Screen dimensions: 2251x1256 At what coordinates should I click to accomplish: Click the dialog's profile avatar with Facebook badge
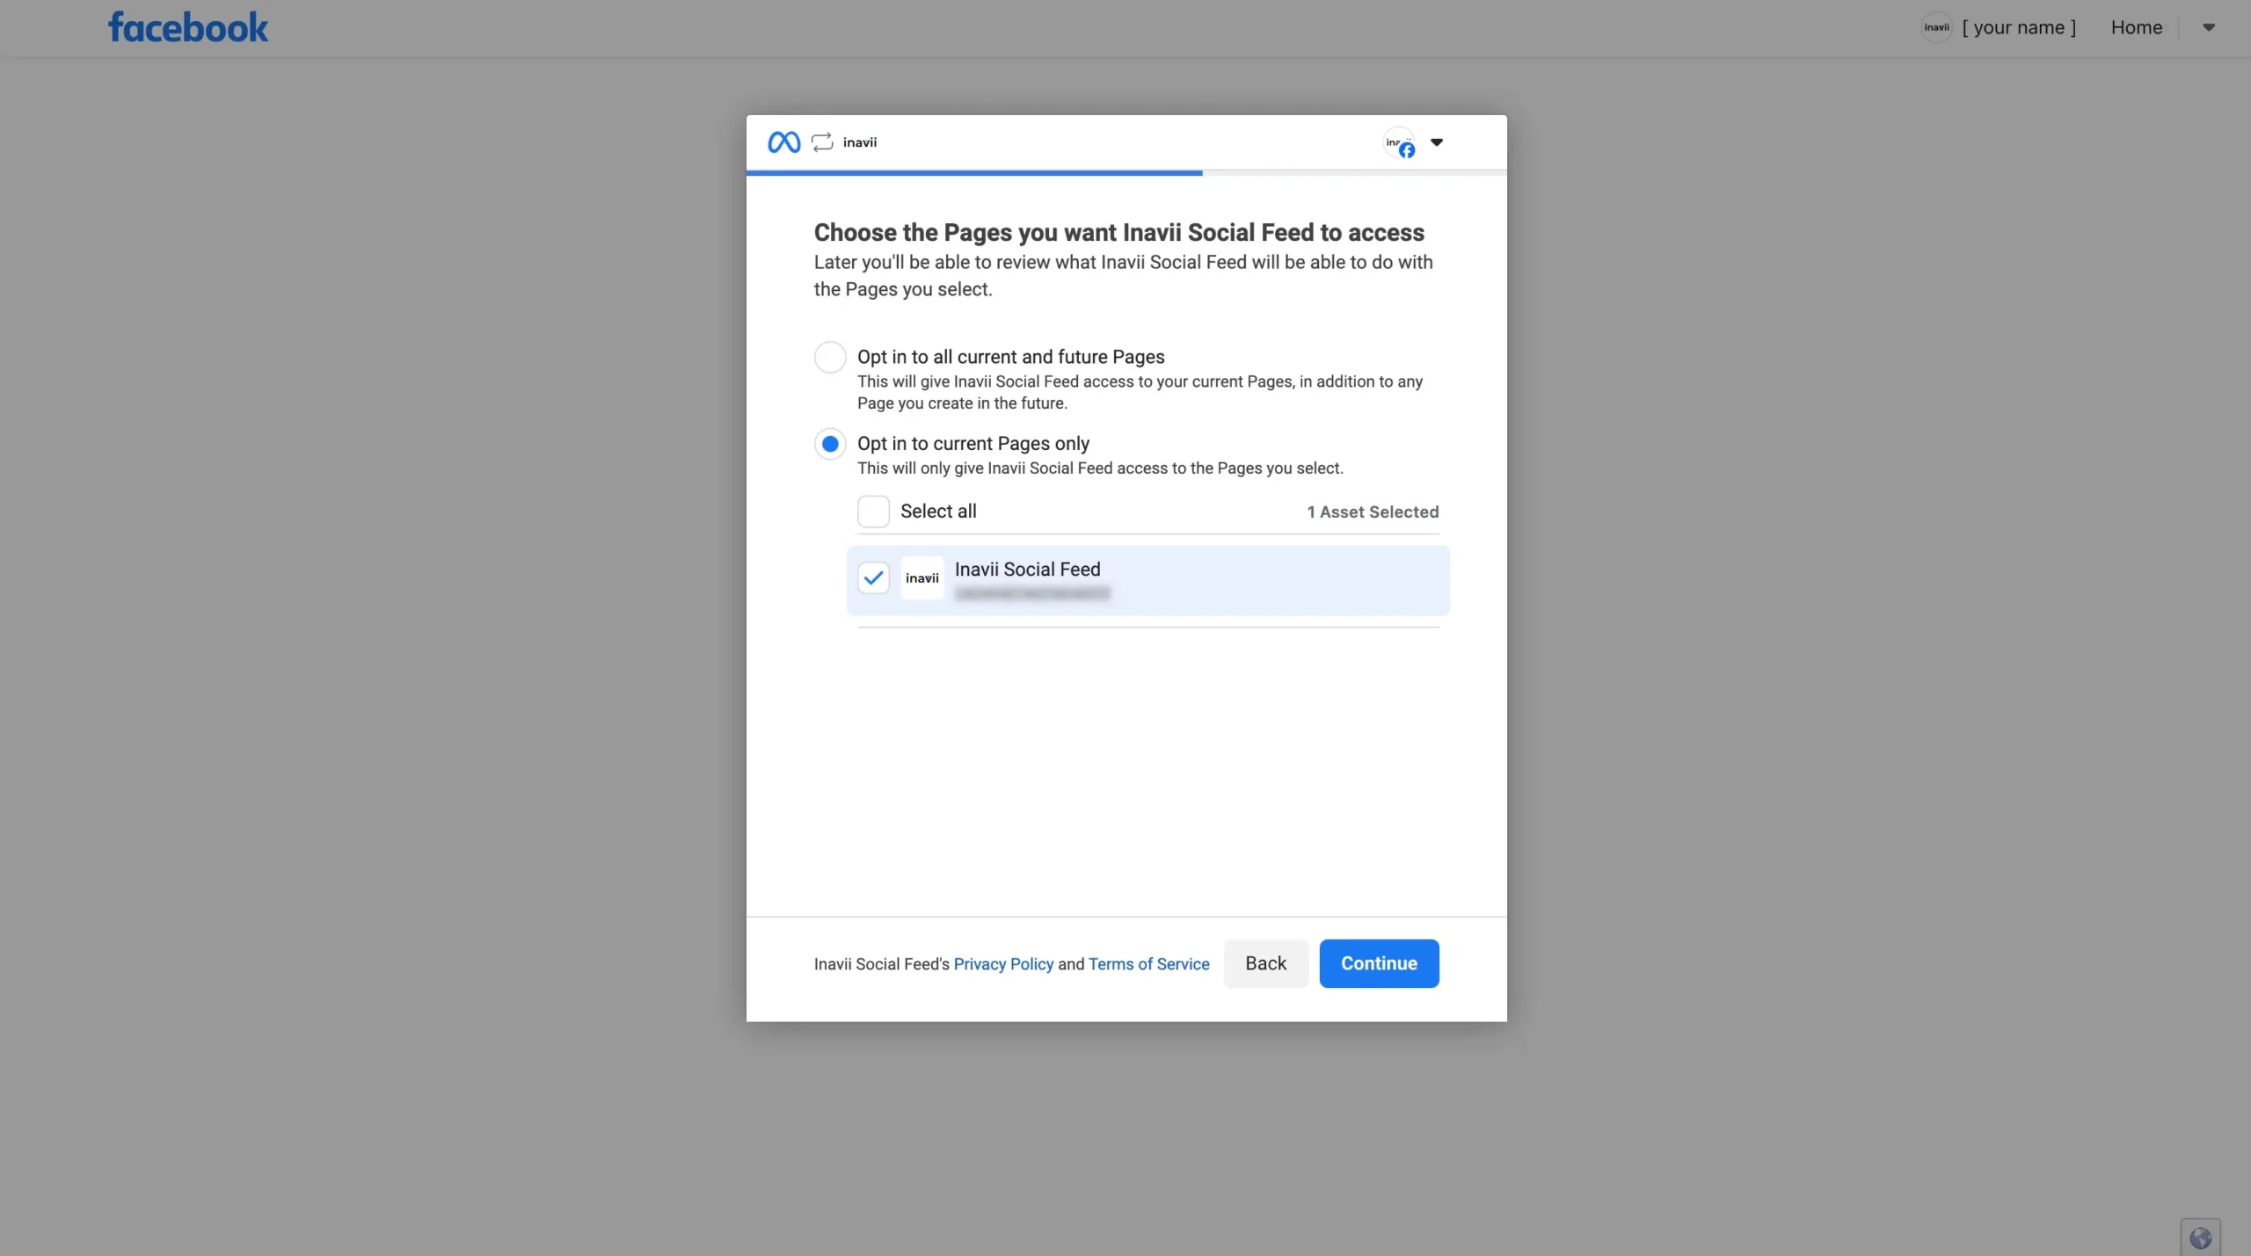point(1399,142)
